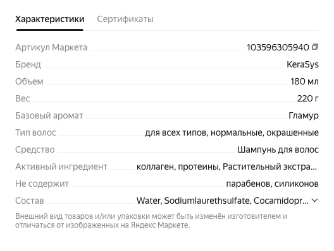This screenshot has height=251, width=334.
Task: Click the Water, Sodiumlaurethsulfate composition text
Action: coord(223,201)
